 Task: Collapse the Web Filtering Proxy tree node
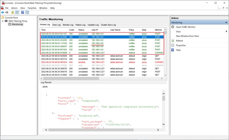pos(3,21)
